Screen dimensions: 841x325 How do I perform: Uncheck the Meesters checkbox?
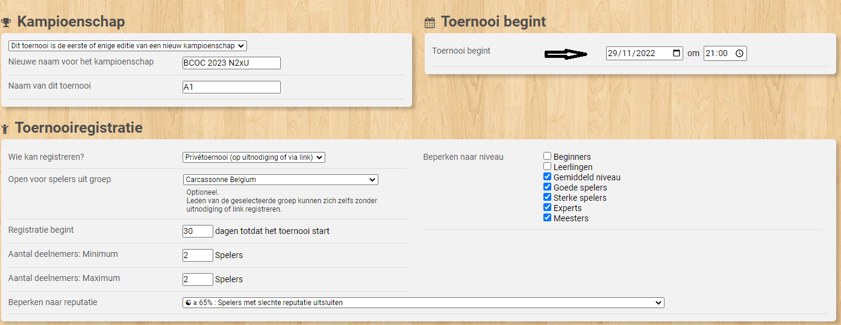click(547, 218)
